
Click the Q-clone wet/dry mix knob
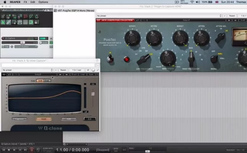click(93, 70)
